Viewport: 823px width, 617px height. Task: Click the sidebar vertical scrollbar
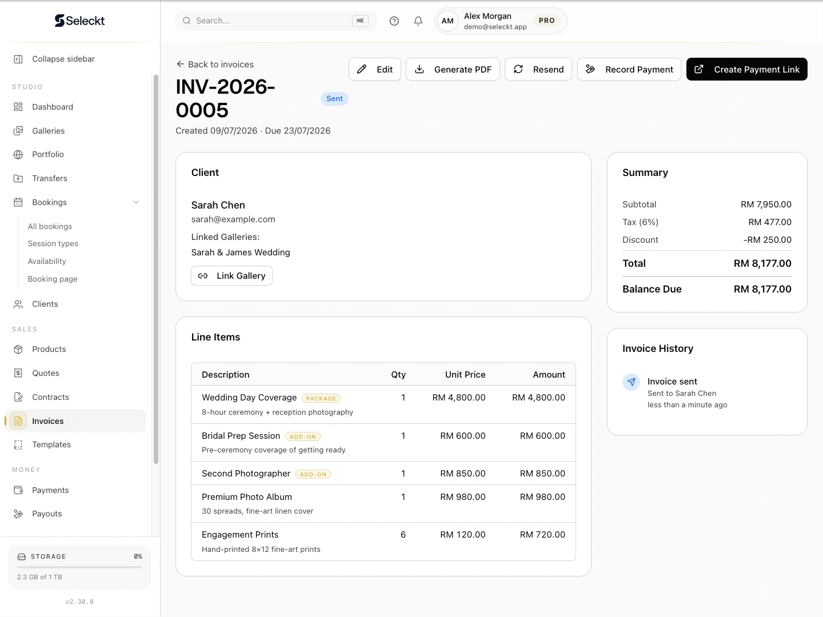[156, 269]
